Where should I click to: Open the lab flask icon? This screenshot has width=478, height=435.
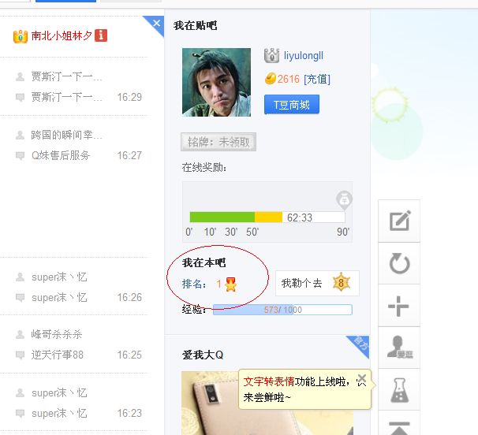tap(399, 389)
